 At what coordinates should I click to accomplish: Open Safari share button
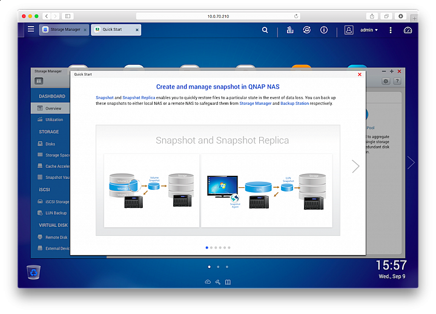coord(372,16)
